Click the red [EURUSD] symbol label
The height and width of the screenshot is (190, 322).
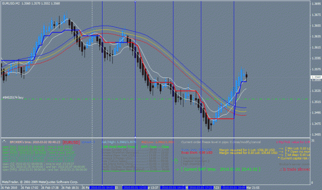[x=71, y=142]
